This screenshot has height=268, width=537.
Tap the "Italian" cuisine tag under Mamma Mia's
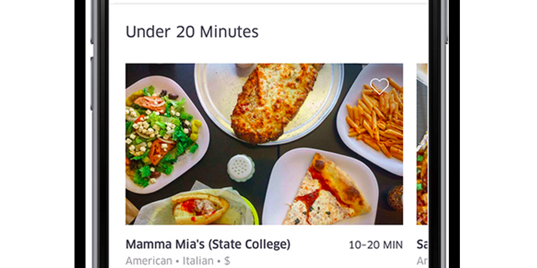(199, 261)
